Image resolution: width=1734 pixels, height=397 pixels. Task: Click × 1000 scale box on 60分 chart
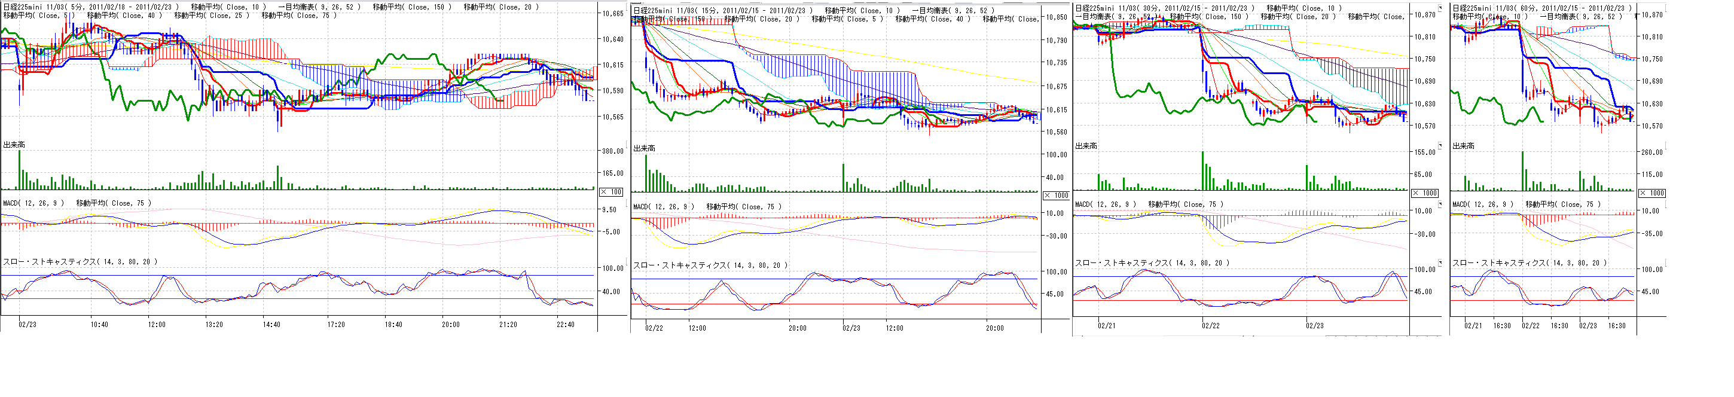coord(1652,193)
